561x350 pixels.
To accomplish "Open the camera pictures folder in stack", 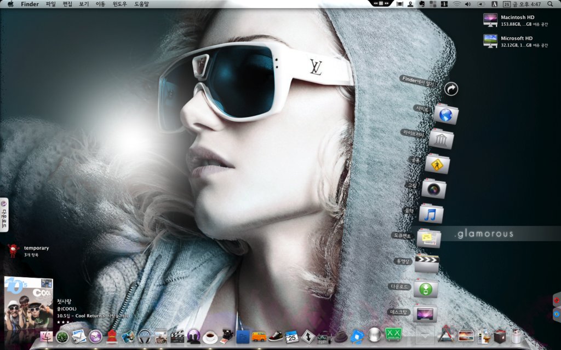I will coord(434,189).
